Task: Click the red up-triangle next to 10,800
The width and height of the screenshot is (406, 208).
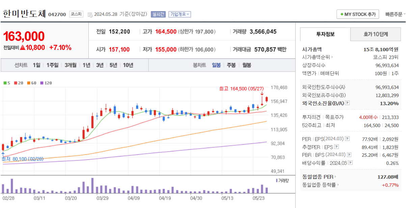Action: tap(23, 48)
